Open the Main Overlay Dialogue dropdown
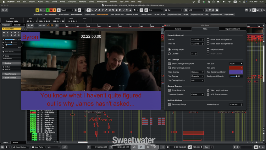This screenshot has height=150, width=266. click(198, 72)
